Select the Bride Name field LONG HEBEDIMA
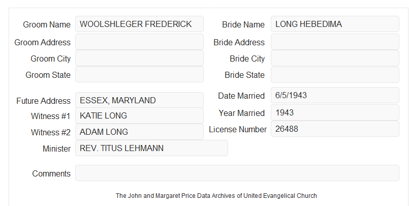This screenshot has height=206, width=409. point(335,24)
